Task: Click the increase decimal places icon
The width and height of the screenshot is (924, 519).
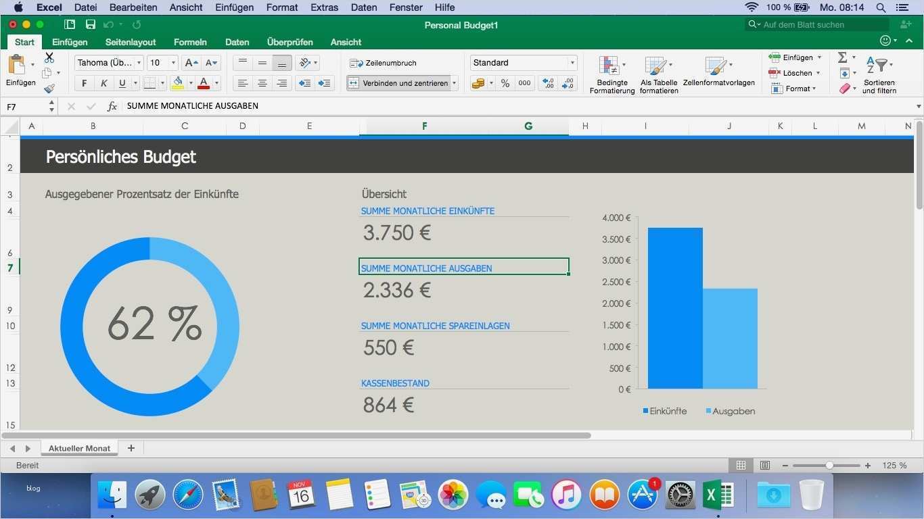Action: pos(548,83)
